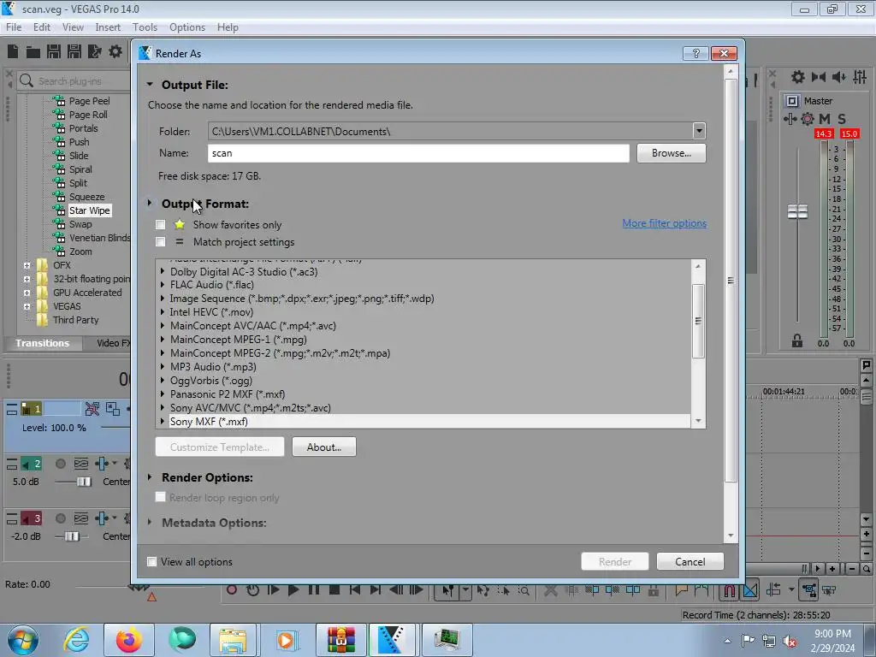Select Star Wipe transition in tree
This screenshot has width=876, height=657.
[89, 210]
